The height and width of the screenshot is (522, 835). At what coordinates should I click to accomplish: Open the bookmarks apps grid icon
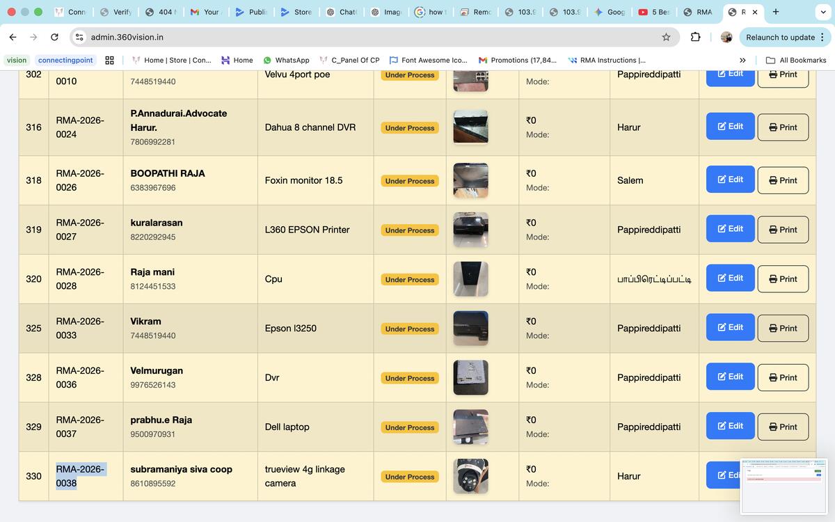pos(109,61)
